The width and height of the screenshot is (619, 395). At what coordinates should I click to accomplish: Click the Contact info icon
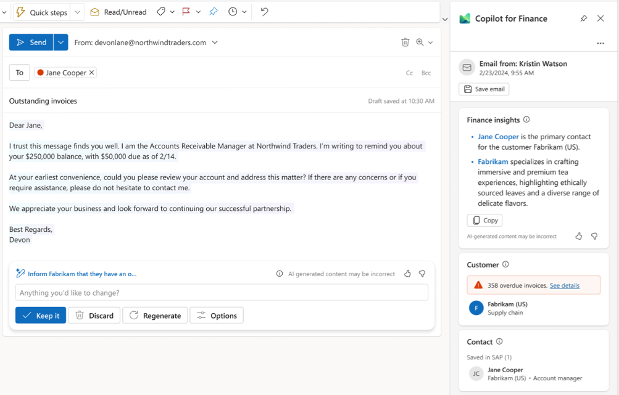coord(499,341)
